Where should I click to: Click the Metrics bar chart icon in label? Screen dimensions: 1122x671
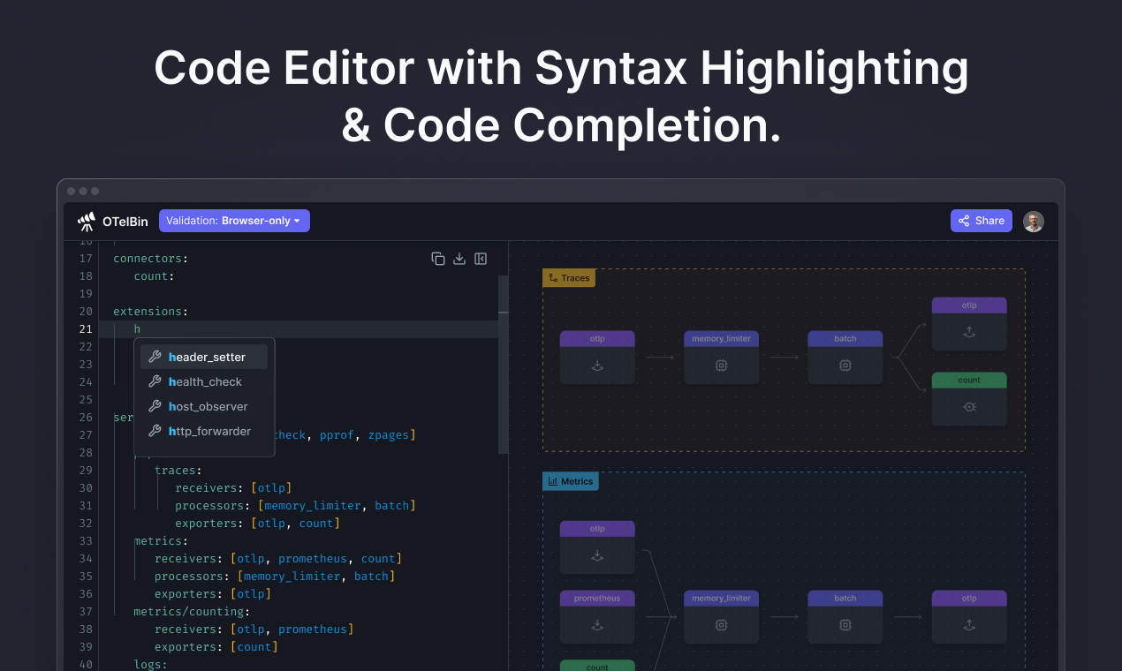(x=553, y=481)
